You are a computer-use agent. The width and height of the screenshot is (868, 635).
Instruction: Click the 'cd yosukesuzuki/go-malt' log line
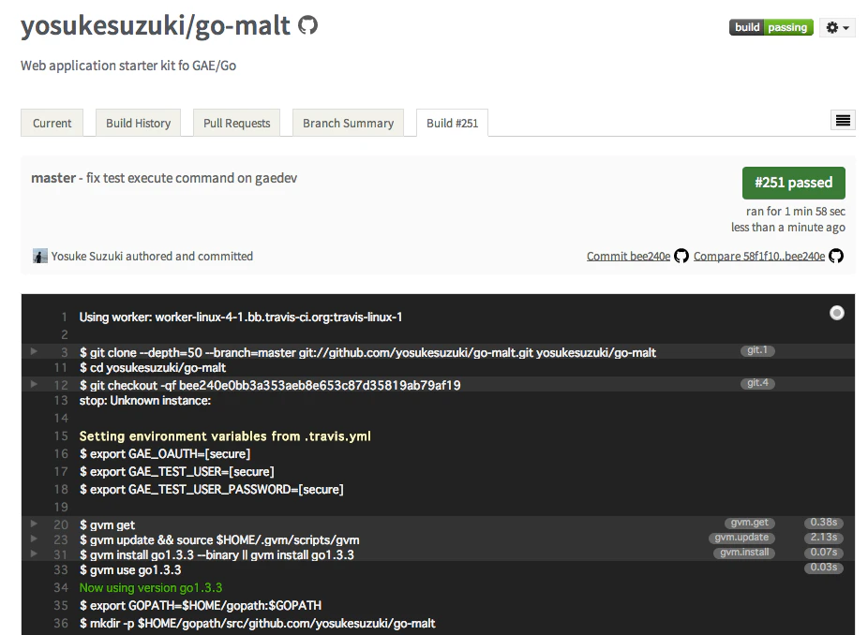[x=153, y=368]
